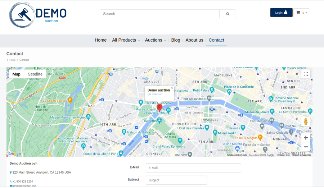Focus the E-Mail input field
This screenshot has height=188, width=324.
tap(193, 168)
